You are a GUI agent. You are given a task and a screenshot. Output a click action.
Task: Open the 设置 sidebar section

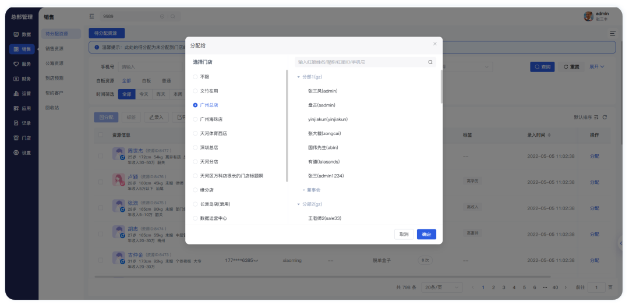[x=22, y=152]
